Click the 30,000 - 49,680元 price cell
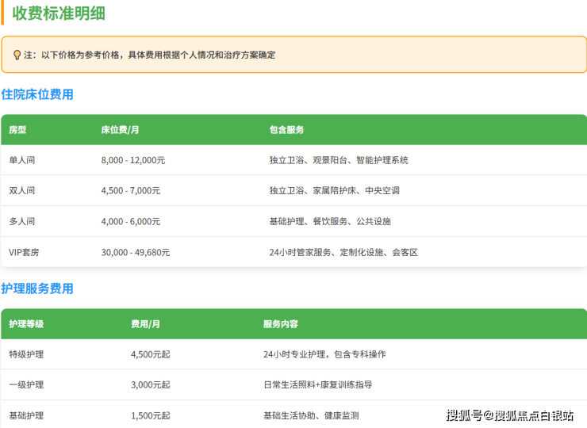Image resolution: width=587 pixels, height=428 pixels. point(135,253)
